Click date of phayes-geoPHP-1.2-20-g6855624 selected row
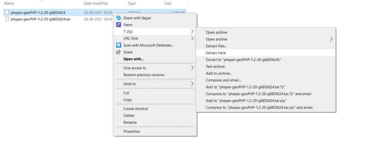 pos(98,13)
